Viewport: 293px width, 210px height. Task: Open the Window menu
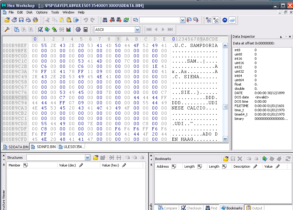(x=68, y=12)
